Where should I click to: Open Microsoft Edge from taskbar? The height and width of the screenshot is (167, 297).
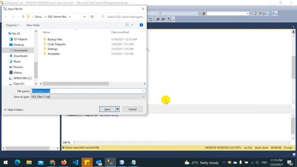click(x=18, y=162)
